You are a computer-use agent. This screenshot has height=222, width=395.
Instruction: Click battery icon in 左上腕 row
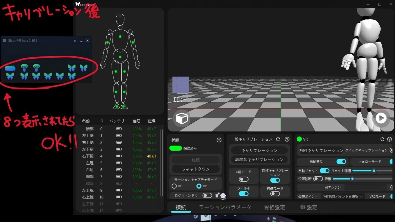119,190
